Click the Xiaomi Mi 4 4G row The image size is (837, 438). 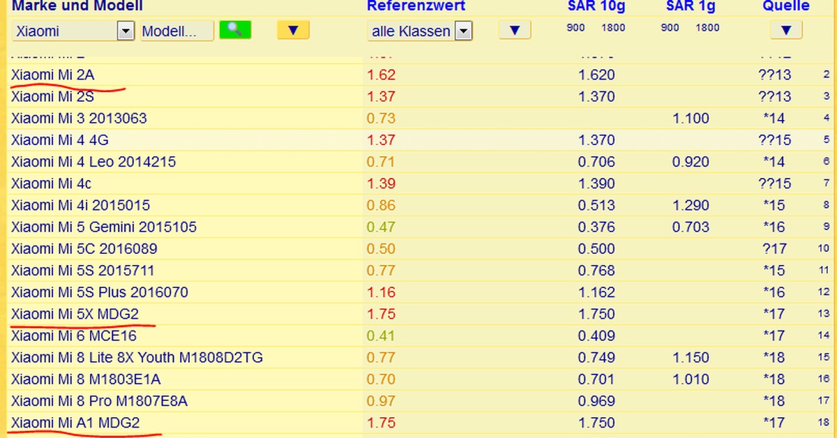[60, 140]
